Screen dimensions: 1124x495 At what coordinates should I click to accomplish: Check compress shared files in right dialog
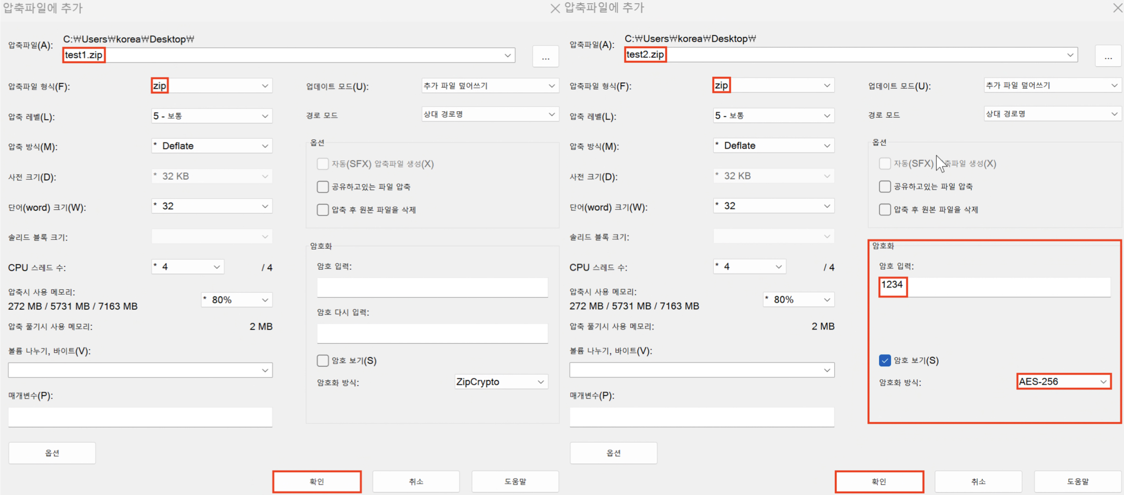[884, 186]
